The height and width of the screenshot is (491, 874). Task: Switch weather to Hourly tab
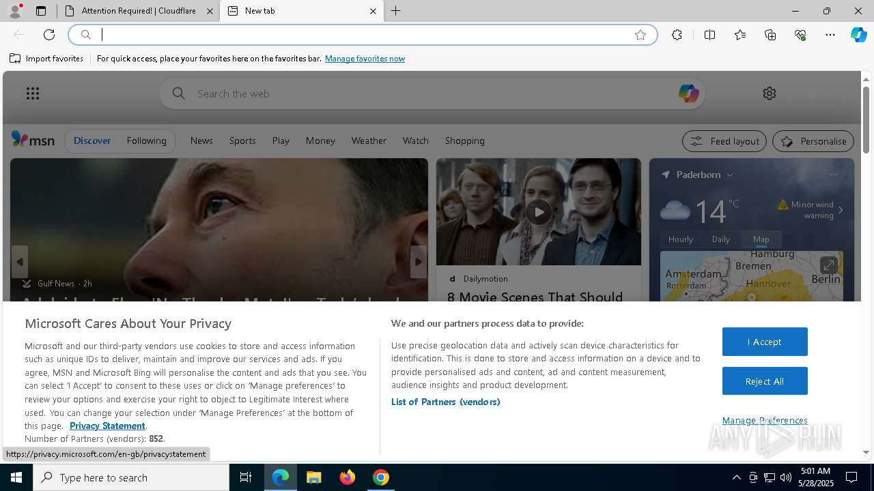(681, 239)
